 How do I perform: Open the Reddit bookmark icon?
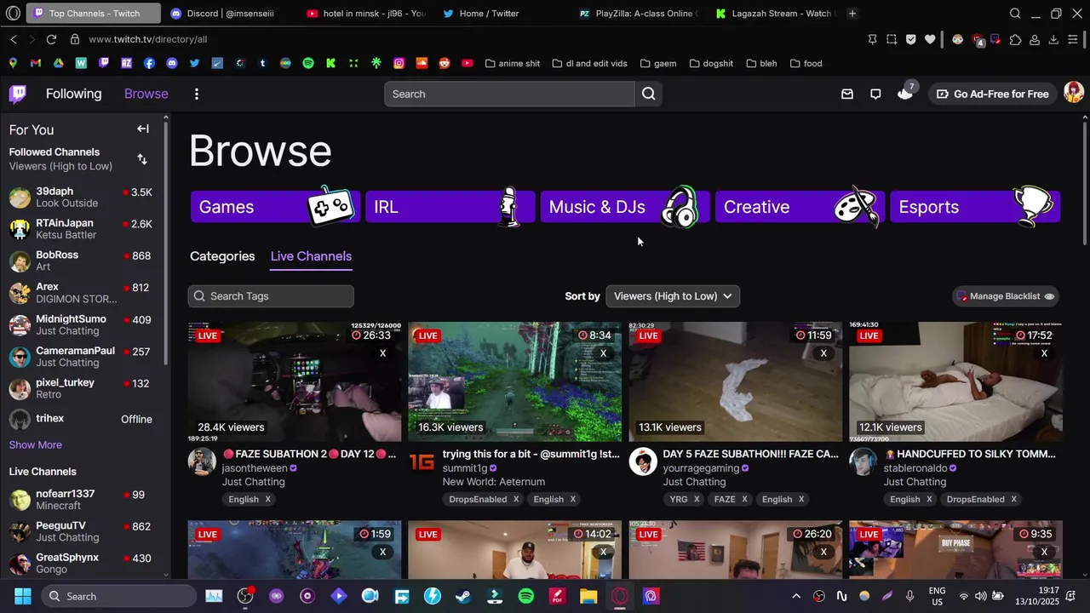click(x=445, y=63)
